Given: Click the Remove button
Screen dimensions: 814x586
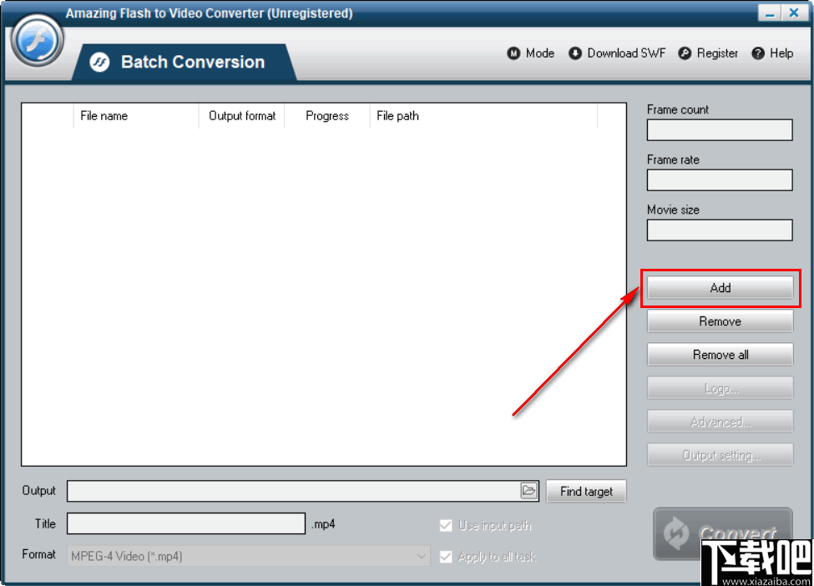Looking at the screenshot, I should coord(720,321).
